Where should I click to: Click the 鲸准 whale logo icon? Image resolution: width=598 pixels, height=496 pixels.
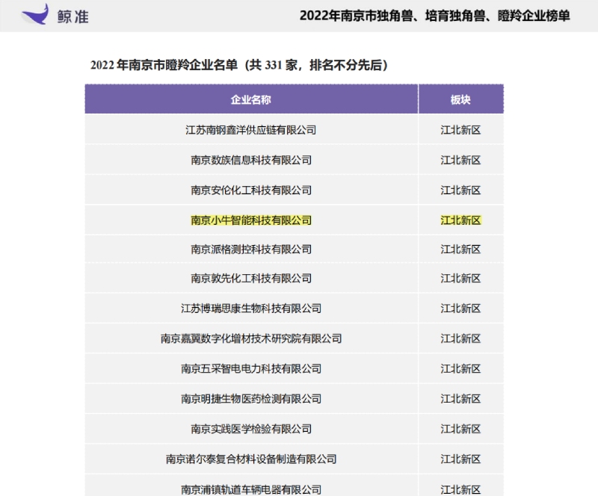point(35,14)
